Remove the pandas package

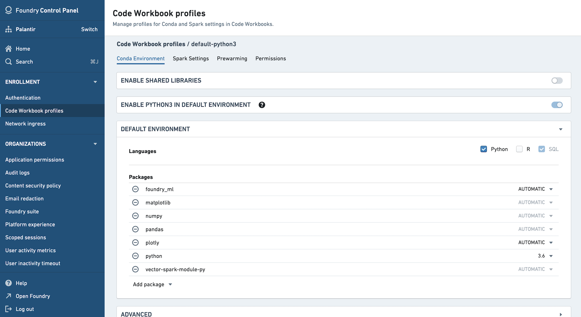pos(135,229)
